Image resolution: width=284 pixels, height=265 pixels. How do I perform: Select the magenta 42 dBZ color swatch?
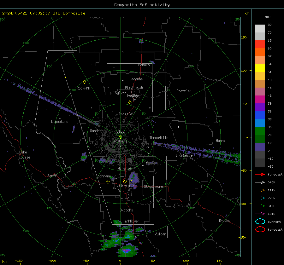(x=260, y=99)
